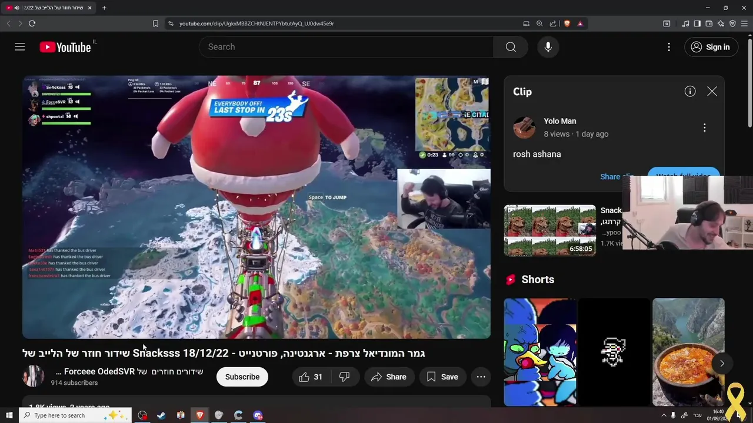Click install app icon in address bar

click(526, 23)
